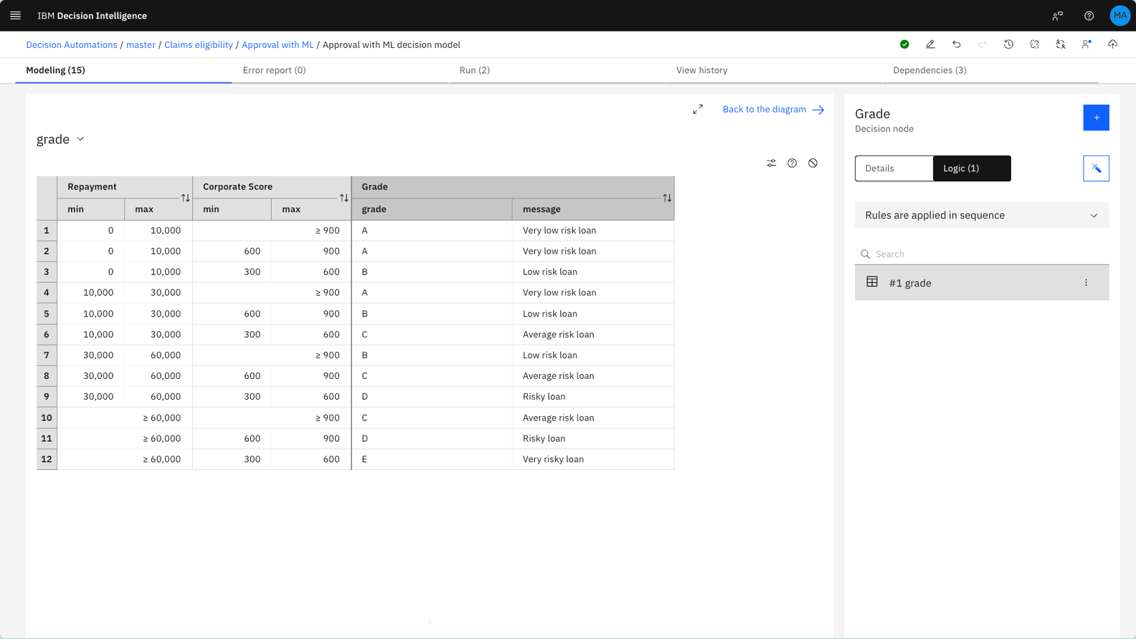Switch to the Error report (0) tab

coord(274,70)
